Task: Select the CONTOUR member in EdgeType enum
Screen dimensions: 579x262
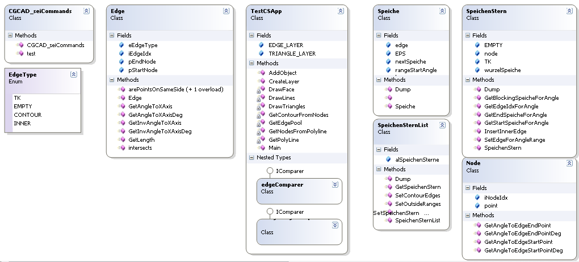Action: (x=27, y=115)
